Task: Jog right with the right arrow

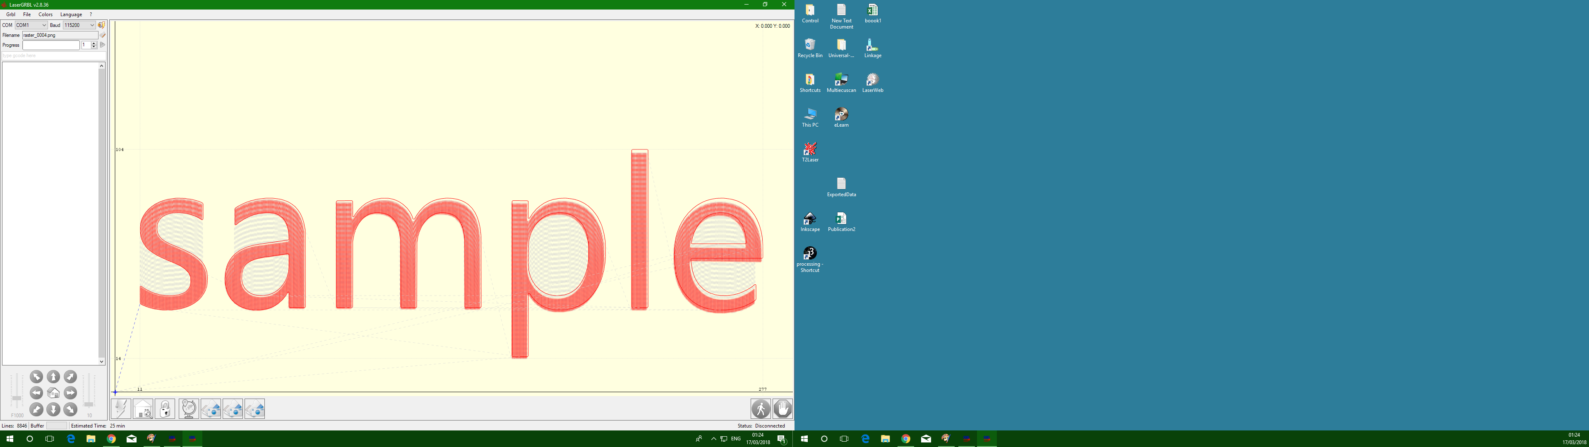Action: [x=70, y=393]
